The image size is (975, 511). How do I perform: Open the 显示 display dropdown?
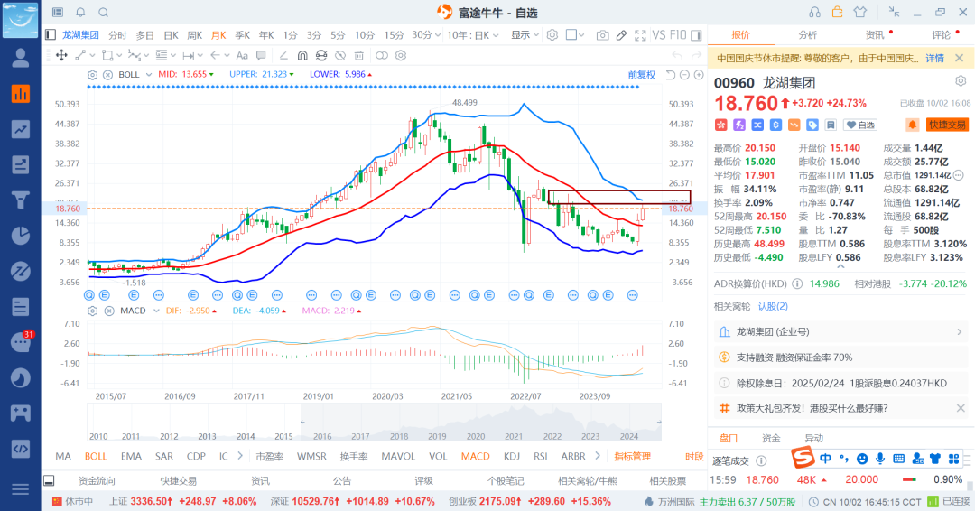pyautogui.click(x=525, y=35)
